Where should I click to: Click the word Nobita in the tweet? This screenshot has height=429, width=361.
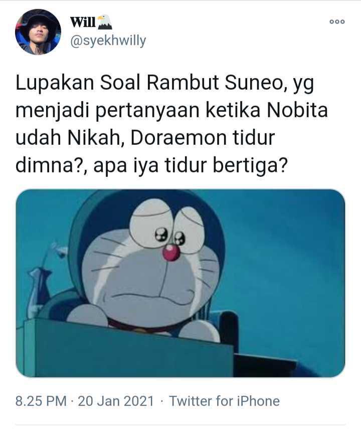(x=297, y=110)
